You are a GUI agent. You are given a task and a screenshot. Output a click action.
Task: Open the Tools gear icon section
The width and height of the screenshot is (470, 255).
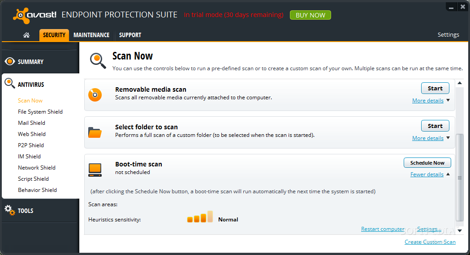click(9, 210)
